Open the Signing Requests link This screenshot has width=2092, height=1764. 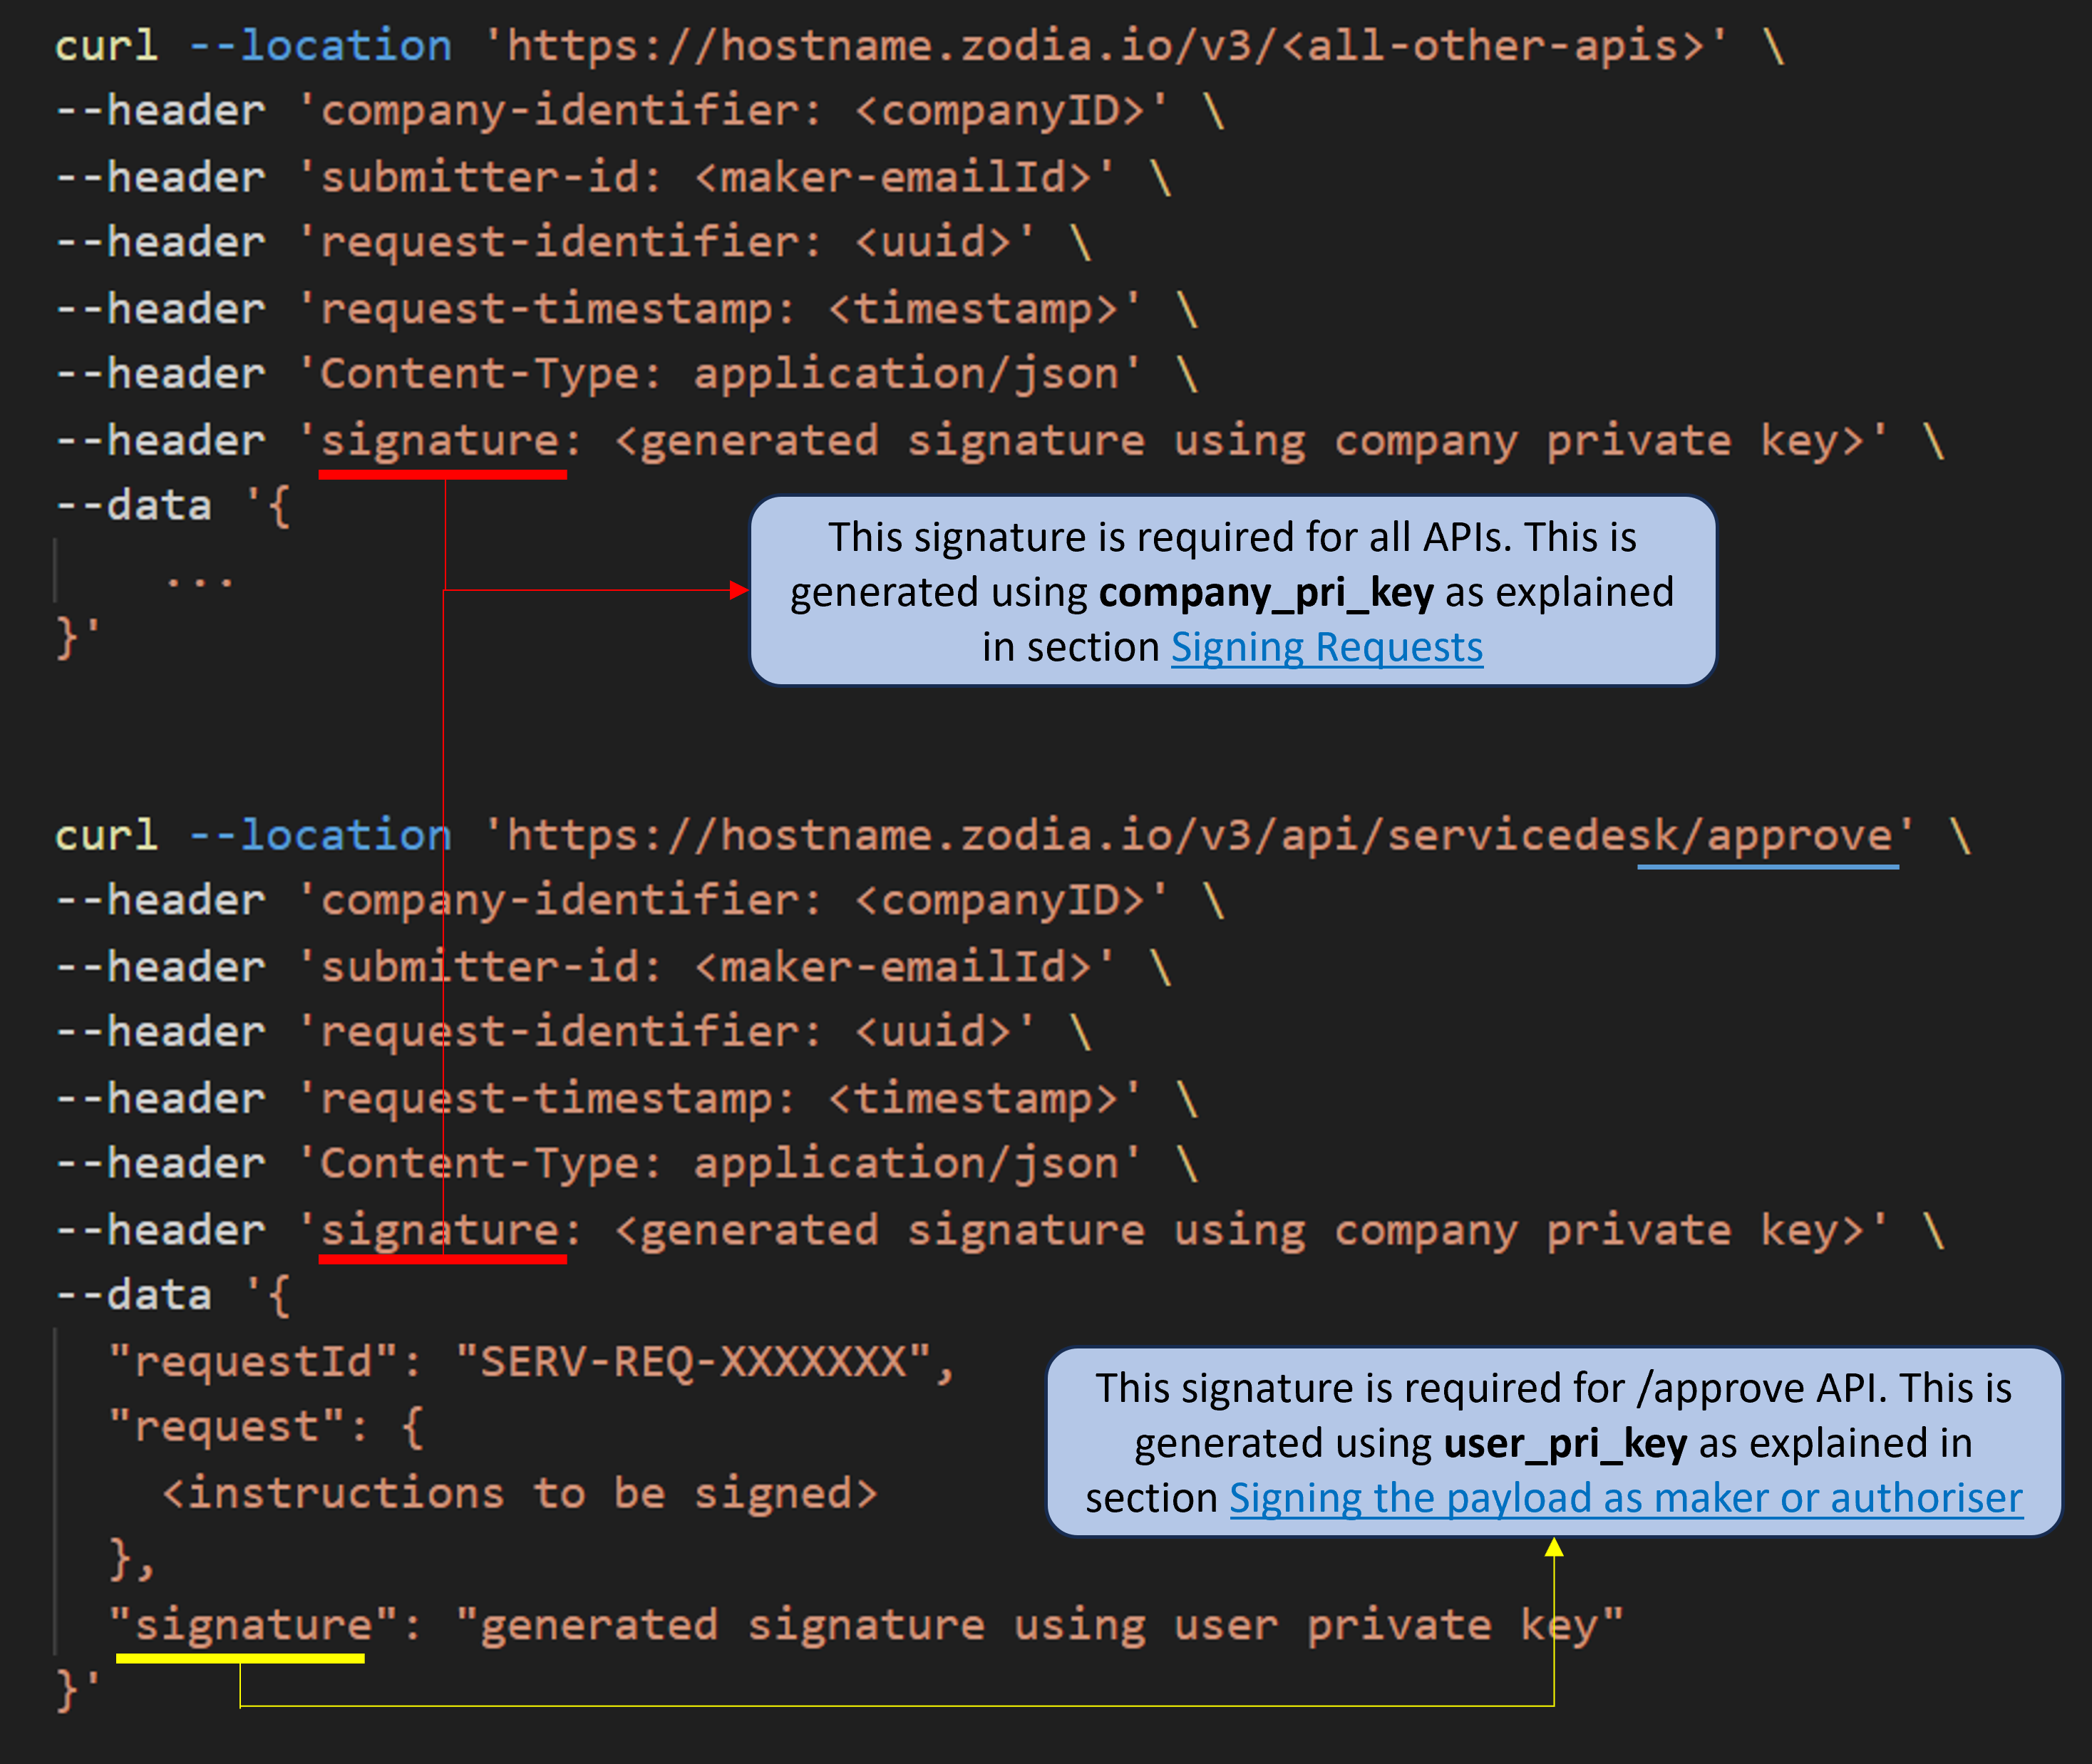pos(1326,648)
